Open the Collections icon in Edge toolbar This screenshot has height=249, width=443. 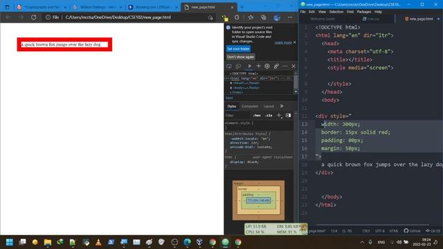[263, 17]
